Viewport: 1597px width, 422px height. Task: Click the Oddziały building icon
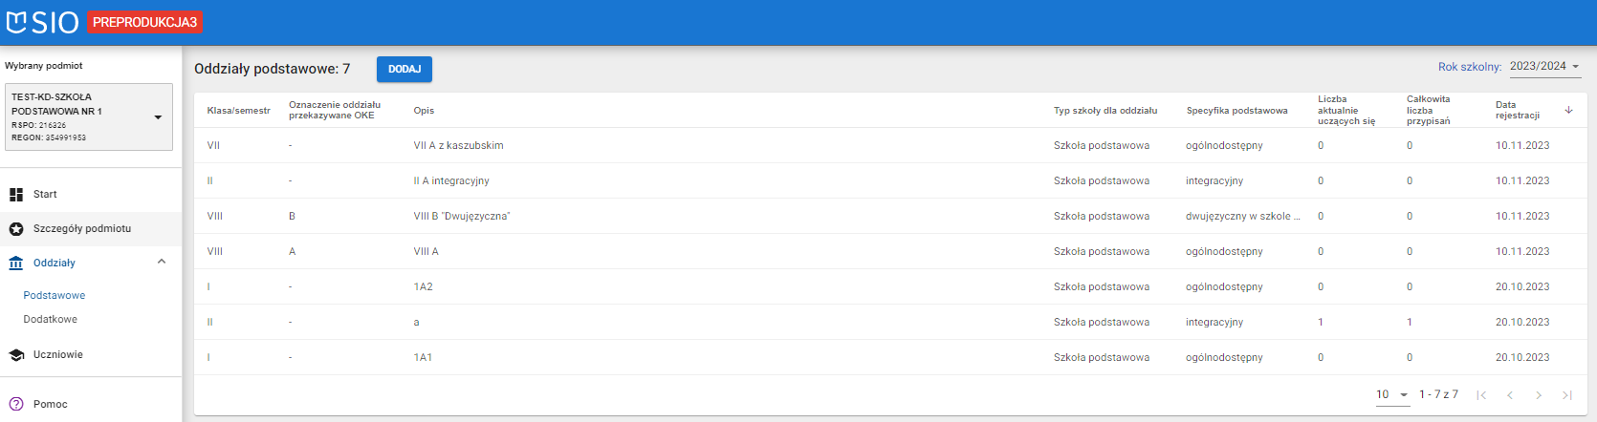16,264
